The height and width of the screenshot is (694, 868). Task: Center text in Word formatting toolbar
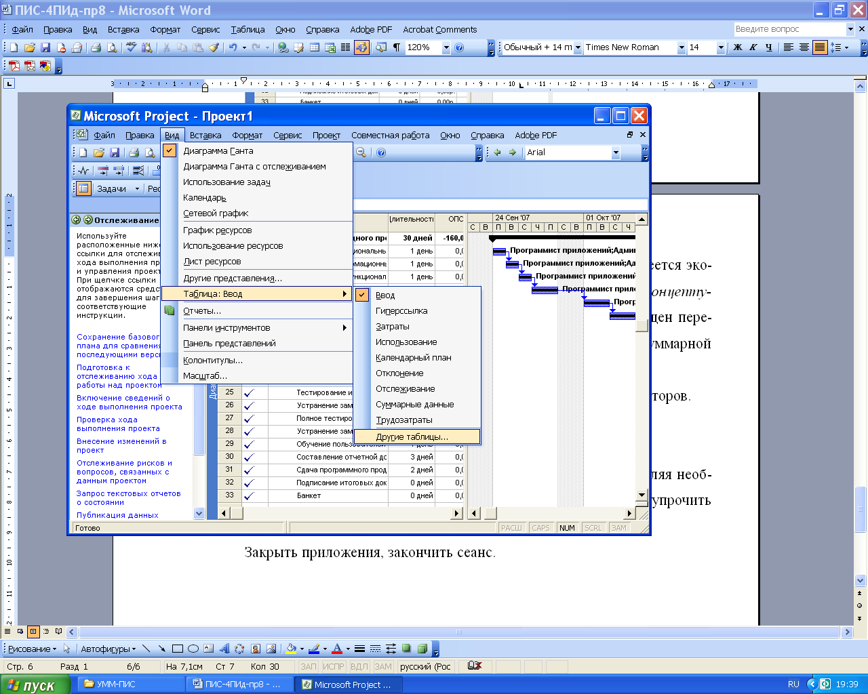[804, 47]
